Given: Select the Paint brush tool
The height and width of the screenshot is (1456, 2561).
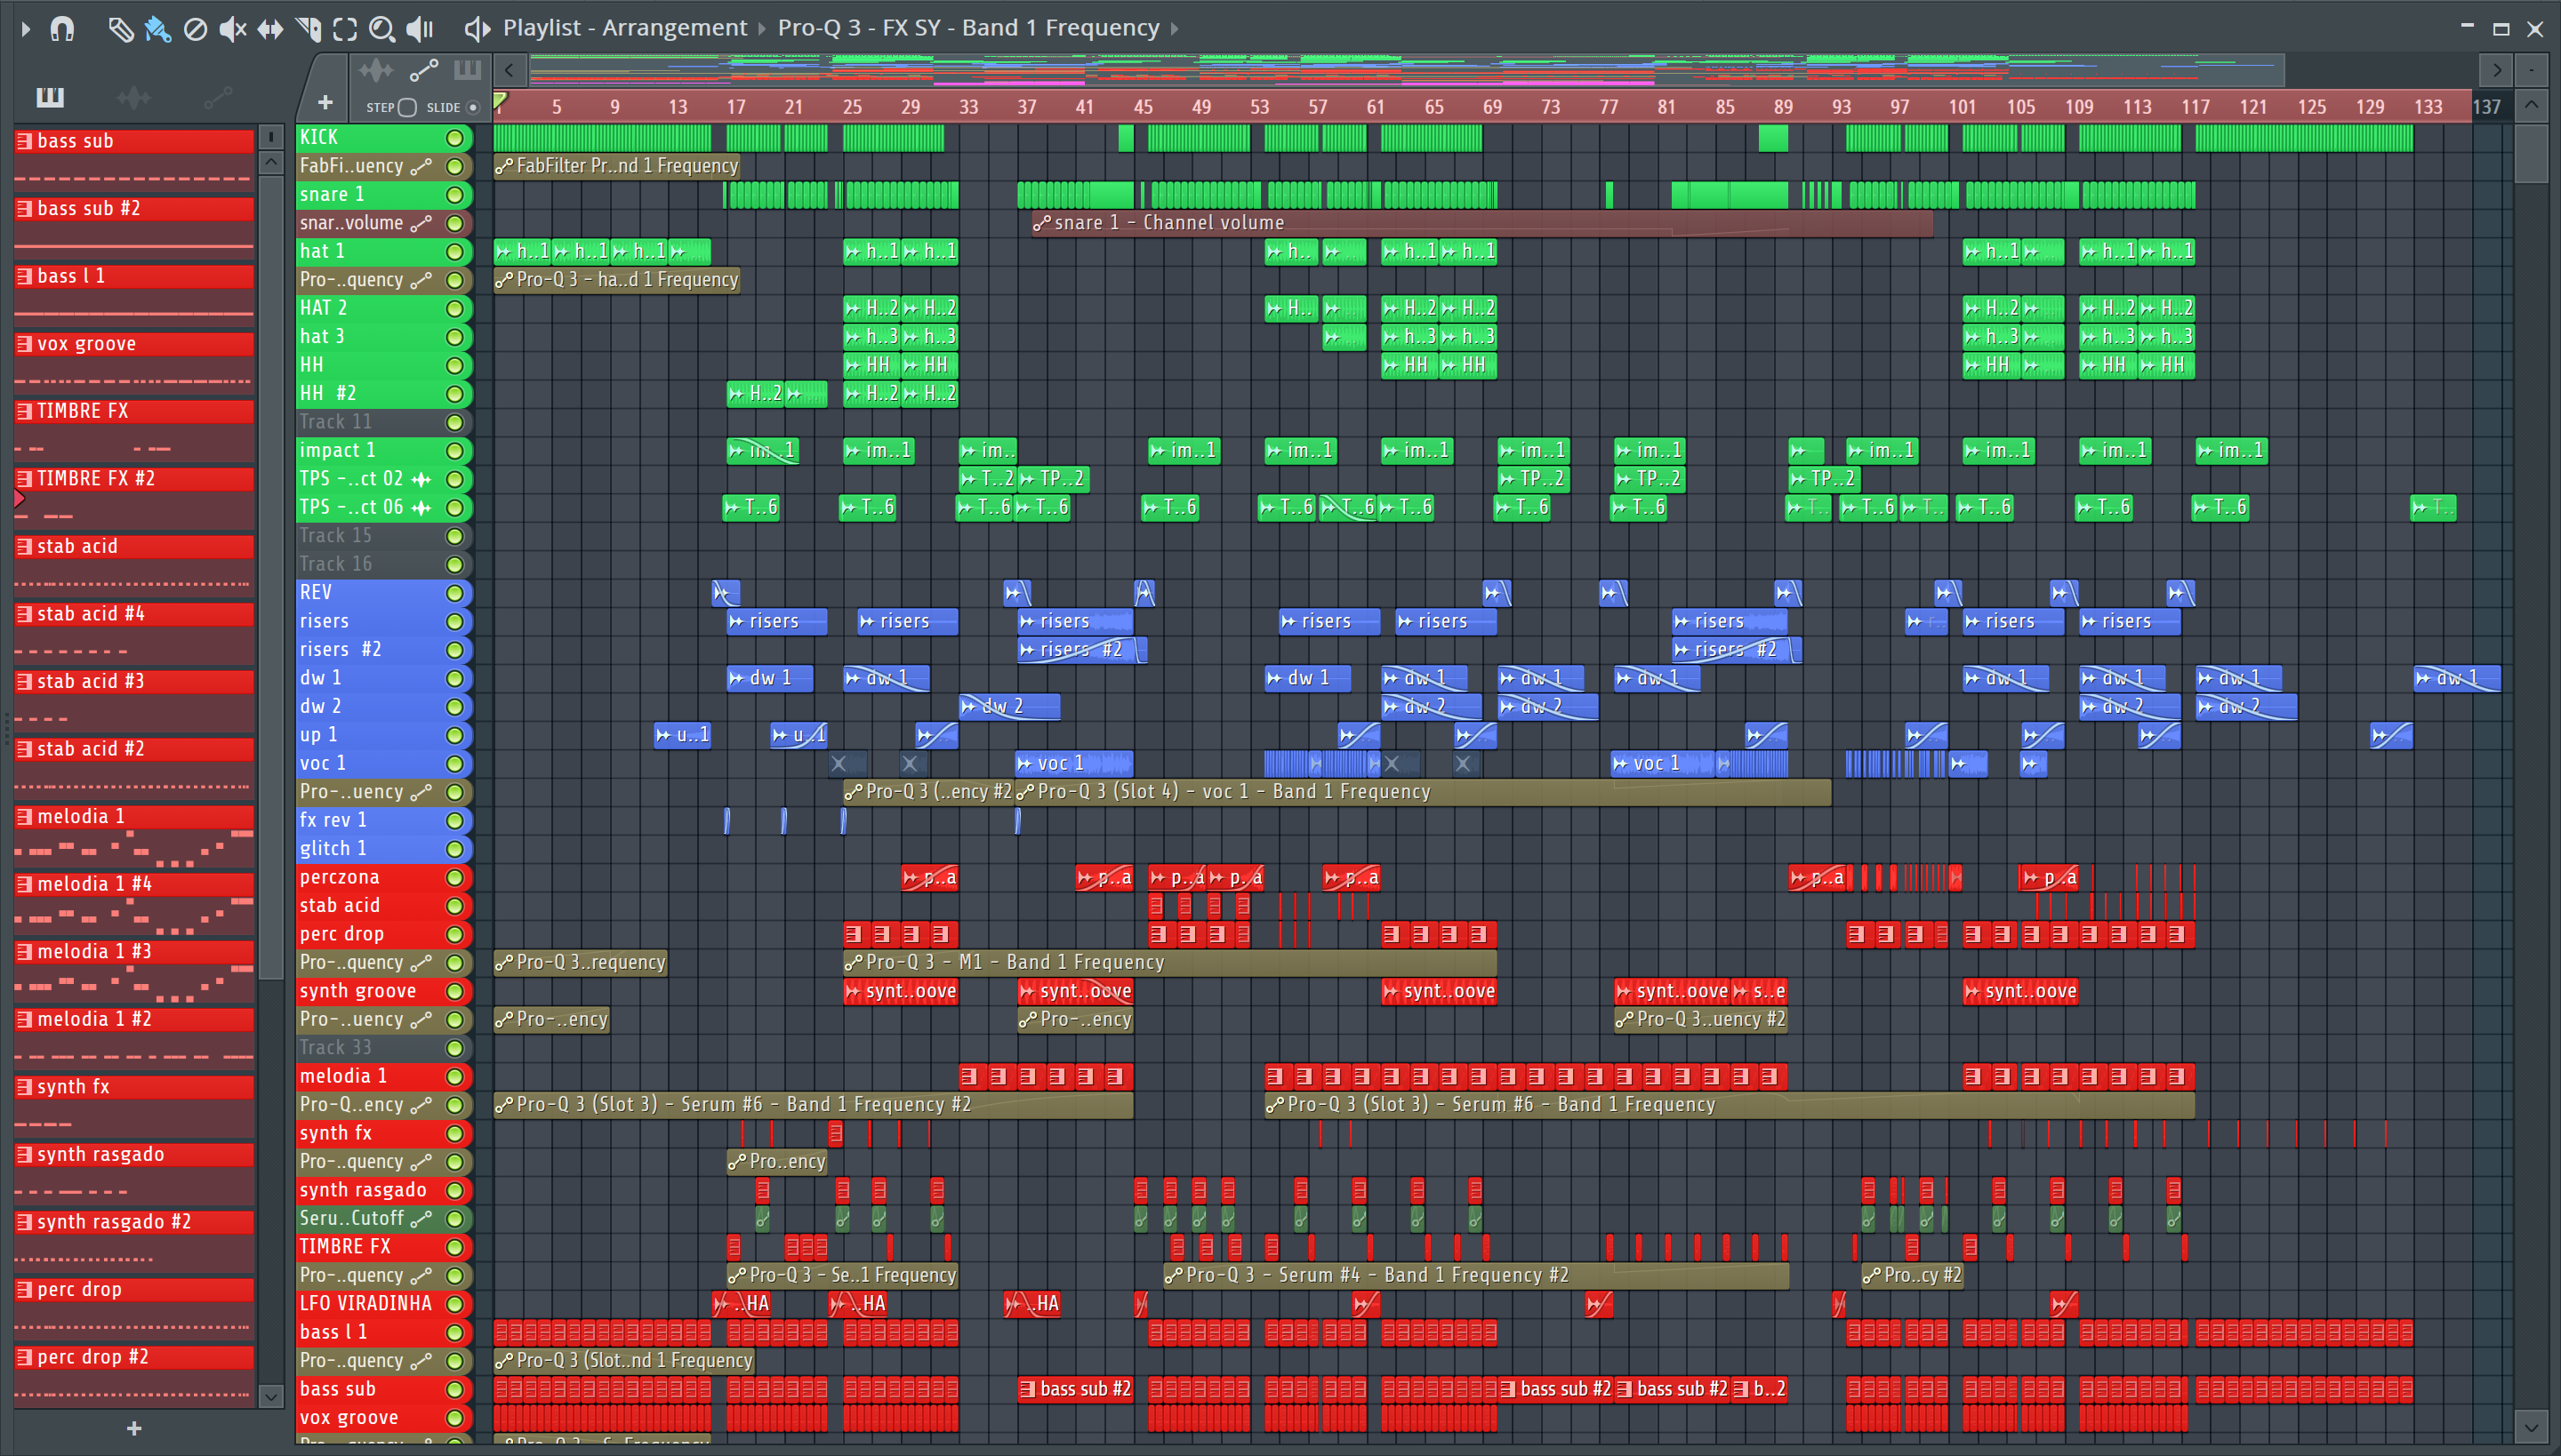Looking at the screenshot, I should 157,29.
